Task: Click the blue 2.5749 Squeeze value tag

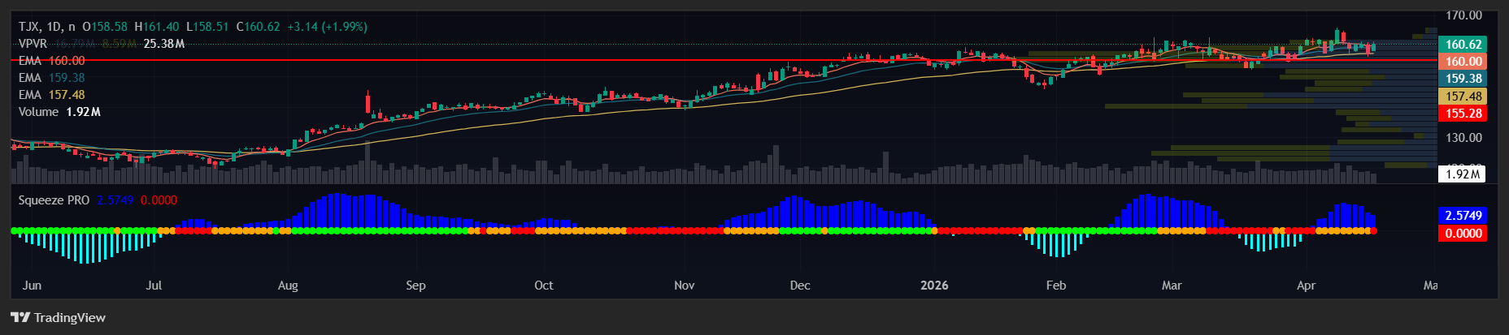Action: click(1463, 216)
